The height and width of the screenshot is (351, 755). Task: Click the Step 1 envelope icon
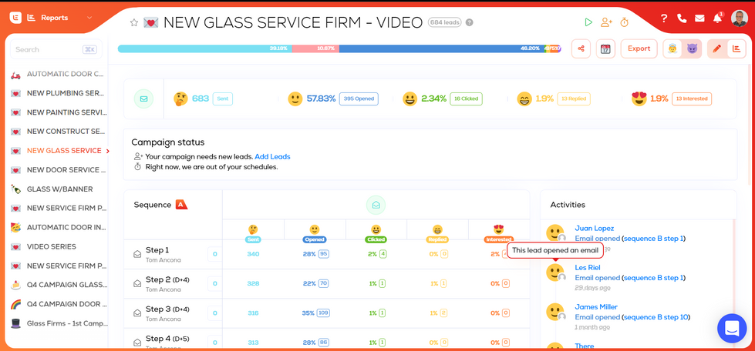(137, 254)
